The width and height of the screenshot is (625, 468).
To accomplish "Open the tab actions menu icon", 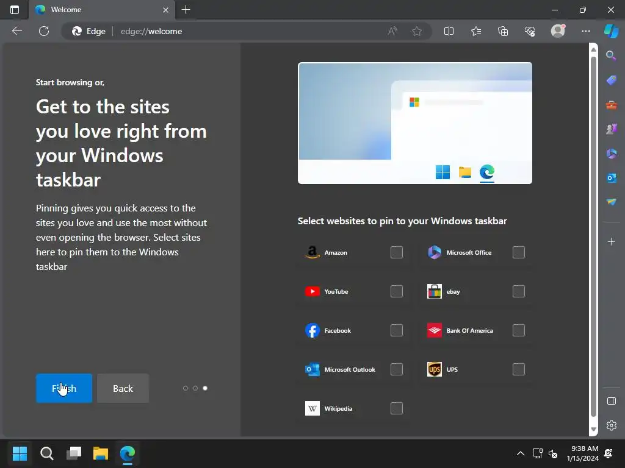I will [15, 10].
